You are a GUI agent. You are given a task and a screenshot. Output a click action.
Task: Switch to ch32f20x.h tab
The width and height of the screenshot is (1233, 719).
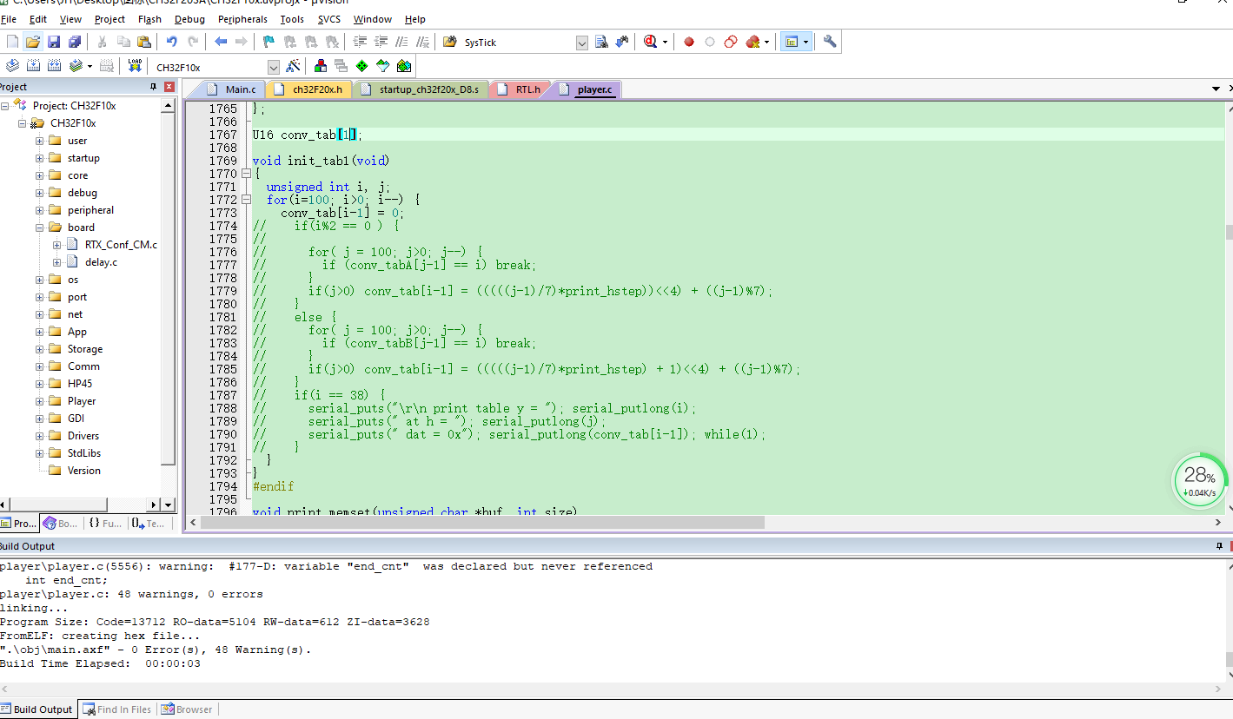coord(309,89)
